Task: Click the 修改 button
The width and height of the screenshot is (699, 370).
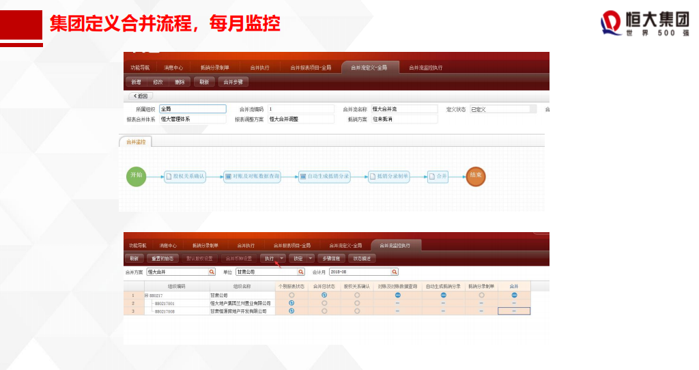Action: 158,82
